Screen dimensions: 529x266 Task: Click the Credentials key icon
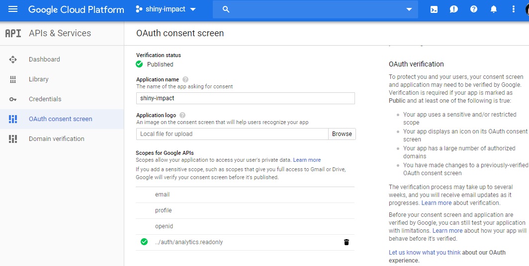[x=13, y=99]
